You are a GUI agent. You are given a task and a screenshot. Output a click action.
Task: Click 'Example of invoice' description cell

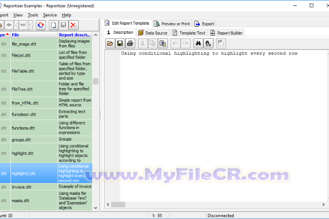point(75,187)
